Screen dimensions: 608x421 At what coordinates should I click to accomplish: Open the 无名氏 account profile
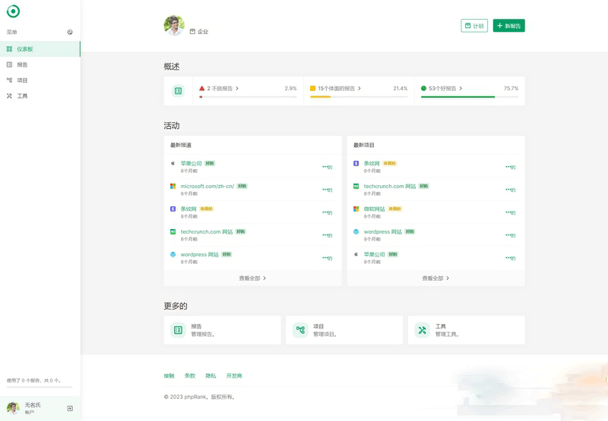(33, 408)
